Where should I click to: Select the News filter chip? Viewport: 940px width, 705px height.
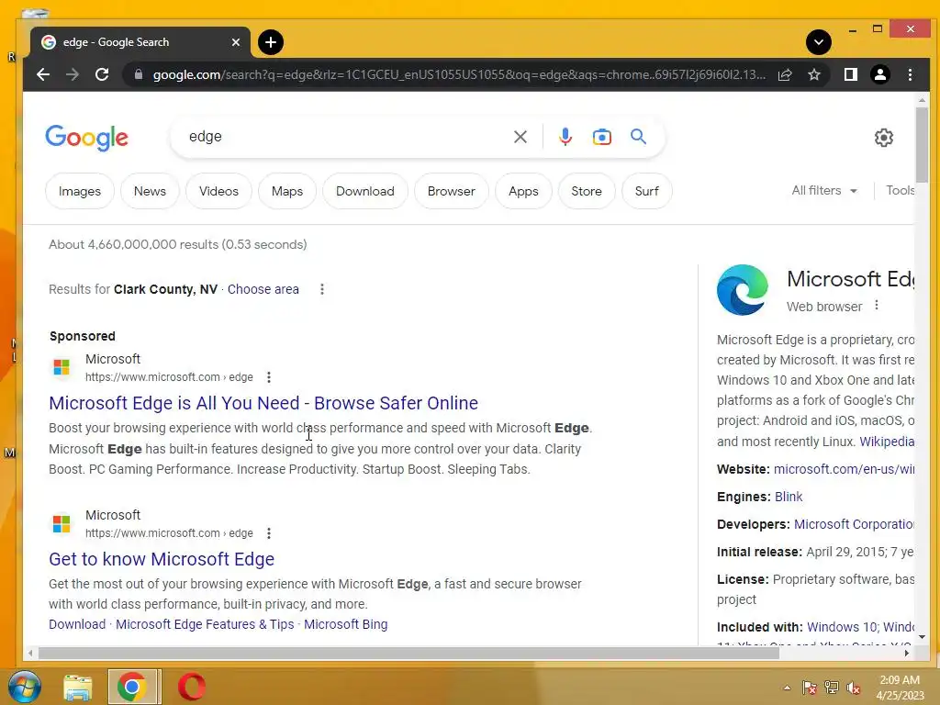coord(150,191)
